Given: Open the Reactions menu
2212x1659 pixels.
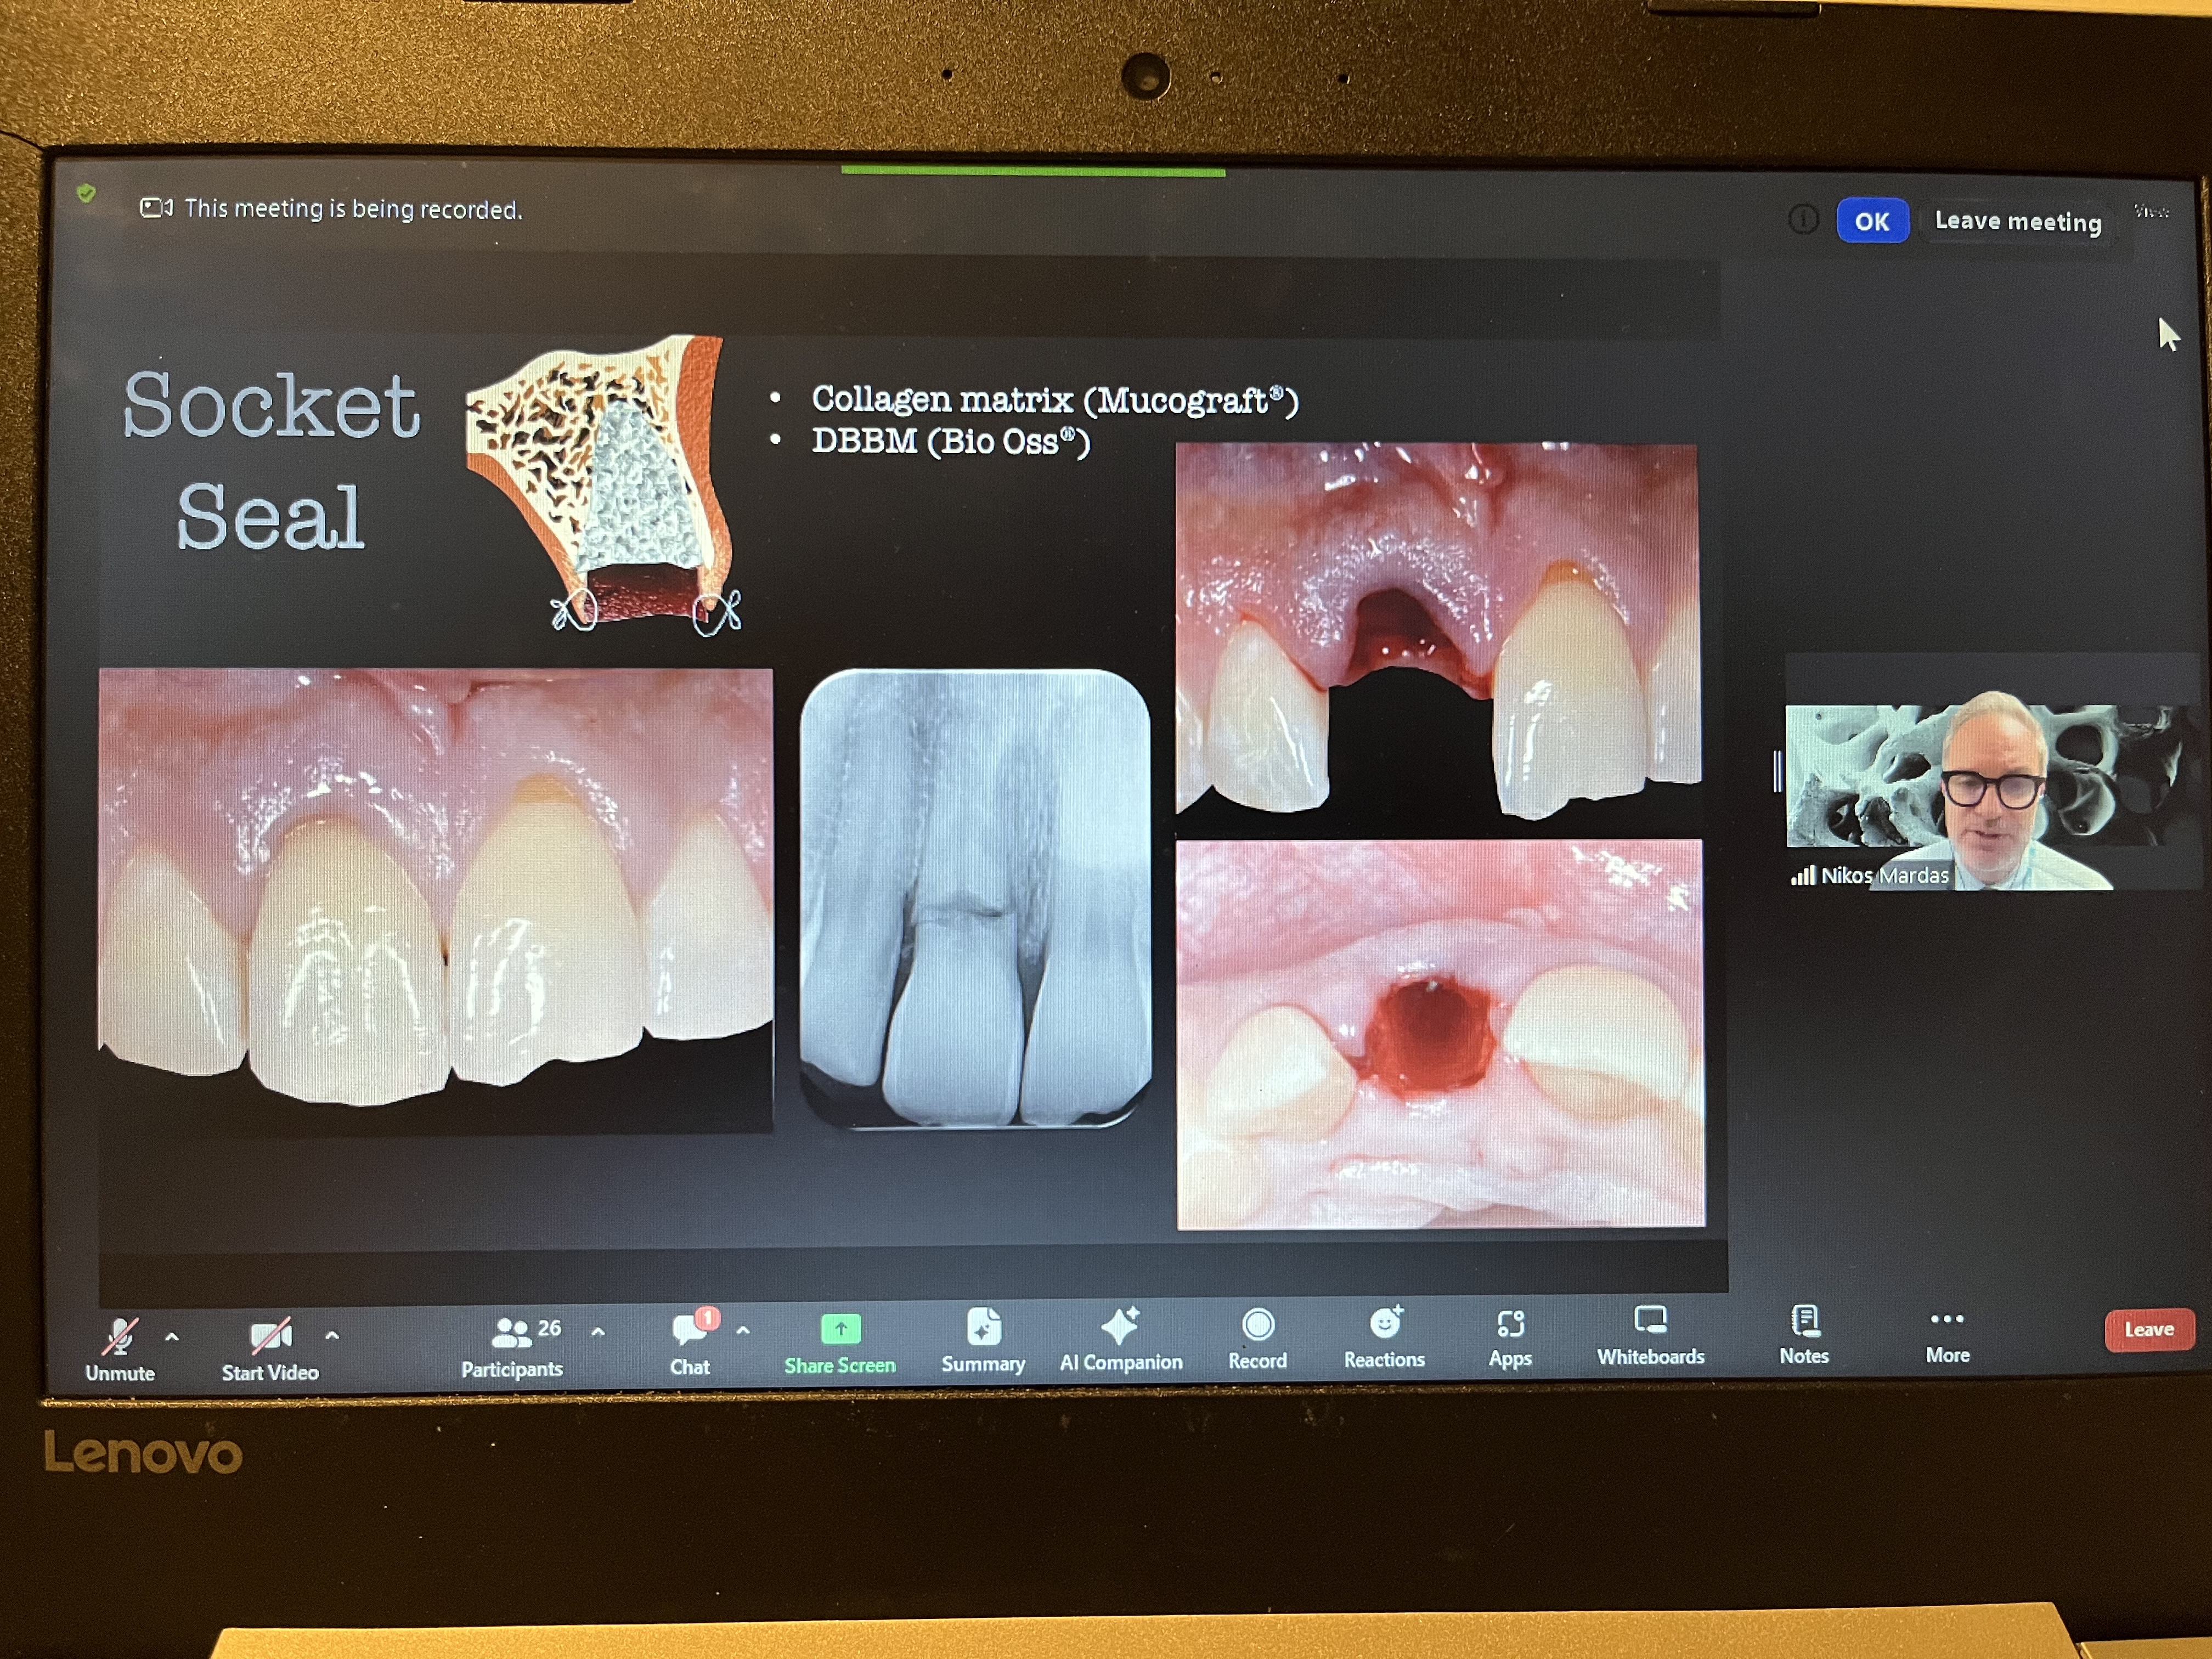Looking at the screenshot, I should pyautogui.click(x=1385, y=1330).
